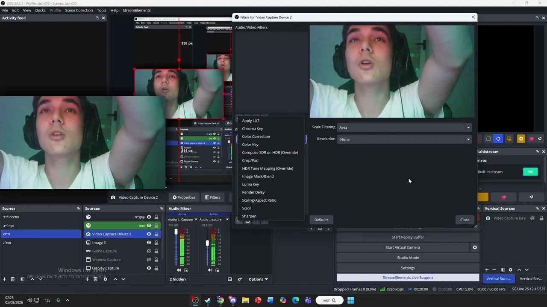The image size is (547, 307).
Task: Mute the first Audio Mixer channel speaker
Action: 179,270
